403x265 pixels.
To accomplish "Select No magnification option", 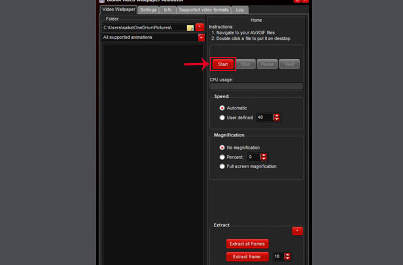I will point(222,147).
